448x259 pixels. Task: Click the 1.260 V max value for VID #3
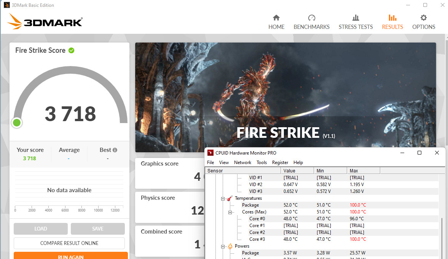[x=357, y=191]
